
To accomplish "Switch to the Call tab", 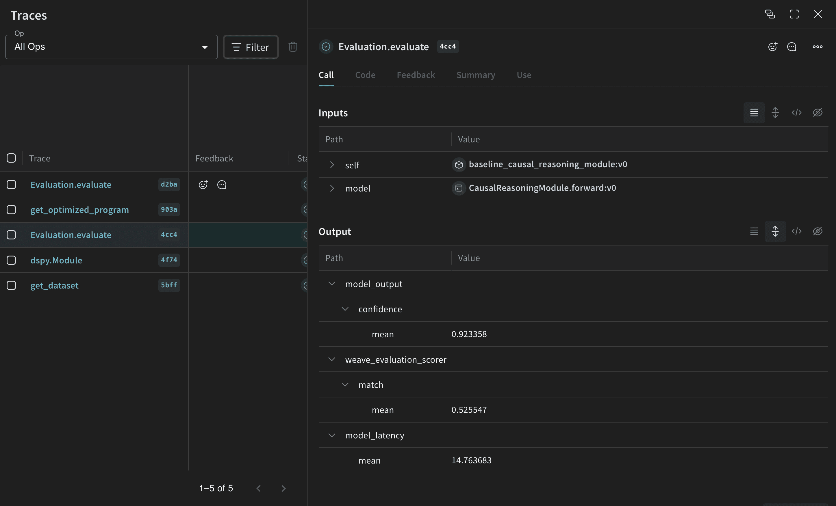I will (326, 75).
